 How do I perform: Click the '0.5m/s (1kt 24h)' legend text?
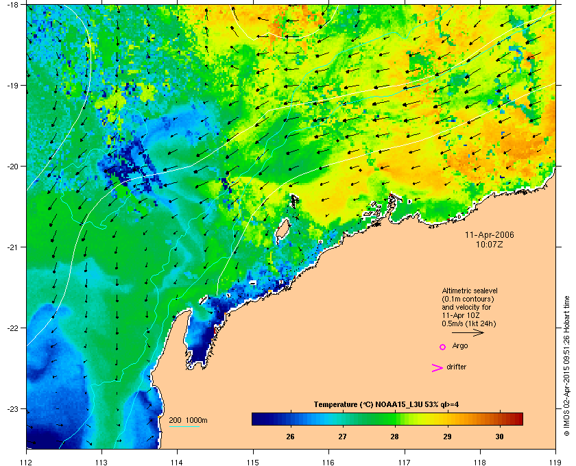[469, 324]
